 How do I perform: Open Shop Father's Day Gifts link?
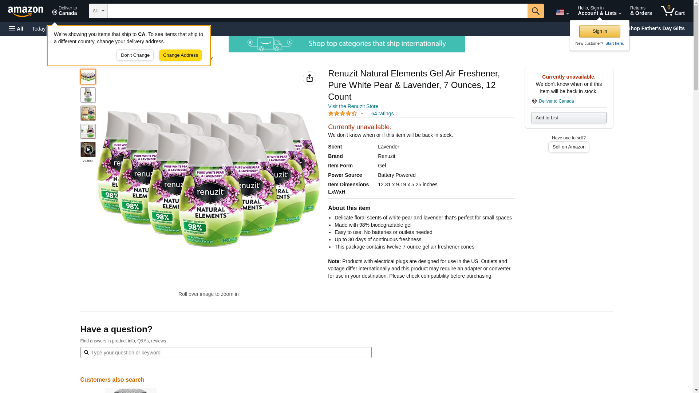[x=656, y=28]
